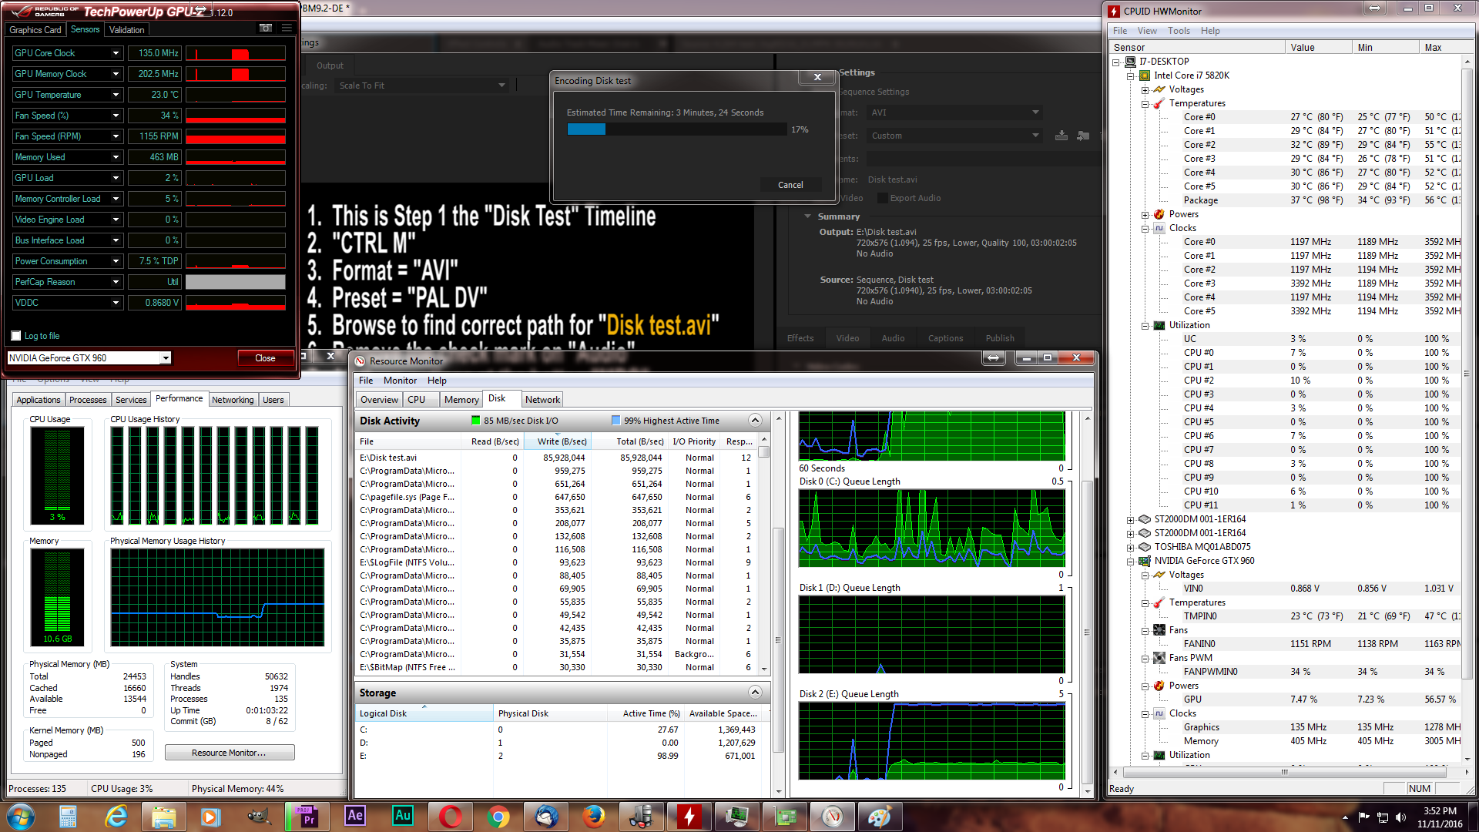Screen dimensions: 1479x832
Task: Toggle the Export Audio checkbox
Action: click(x=883, y=198)
